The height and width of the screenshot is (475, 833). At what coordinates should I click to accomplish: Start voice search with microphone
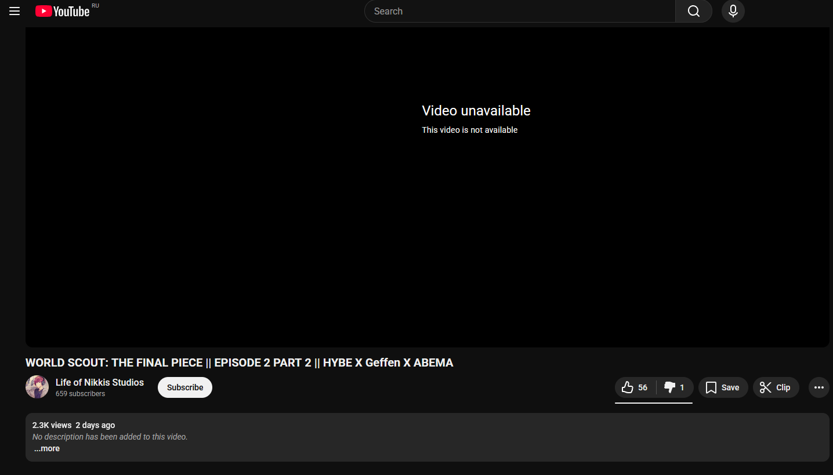point(733,11)
